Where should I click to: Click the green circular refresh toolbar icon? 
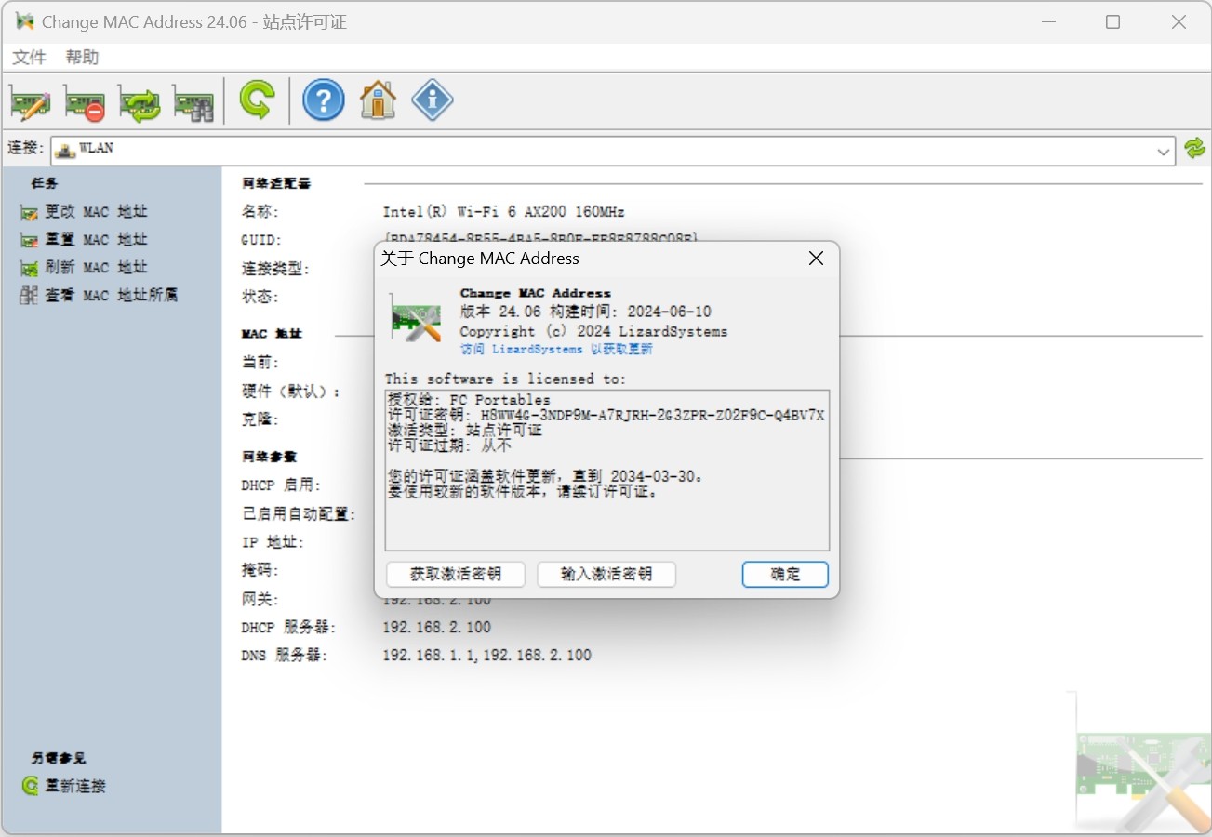[257, 100]
